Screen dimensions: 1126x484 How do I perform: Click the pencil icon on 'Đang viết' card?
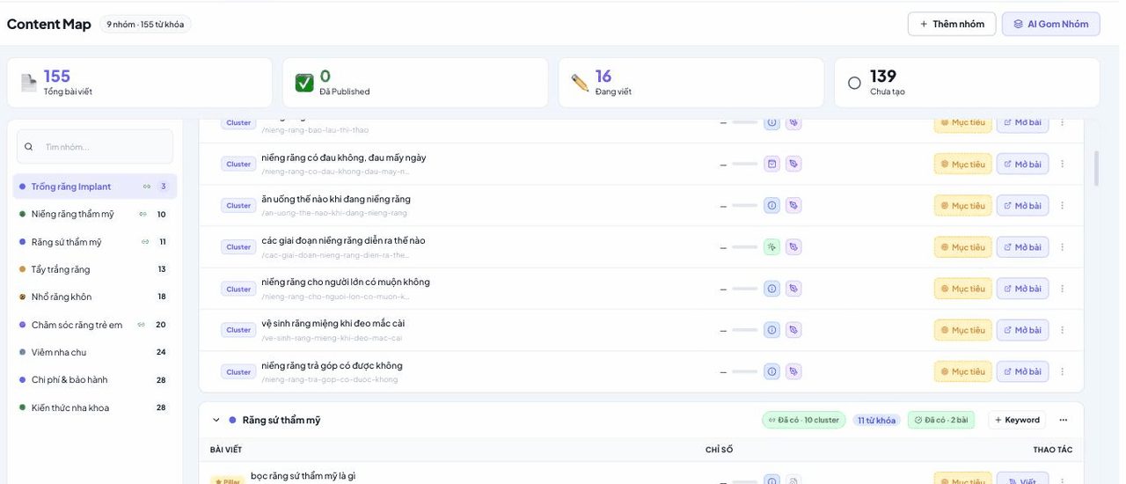pyautogui.click(x=580, y=83)
